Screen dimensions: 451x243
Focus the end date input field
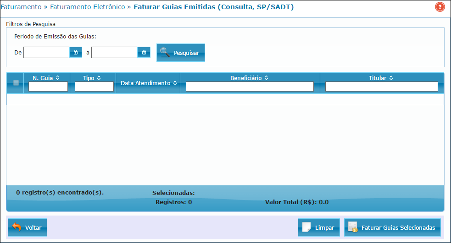pyautogui.click(x=114, y=53)
